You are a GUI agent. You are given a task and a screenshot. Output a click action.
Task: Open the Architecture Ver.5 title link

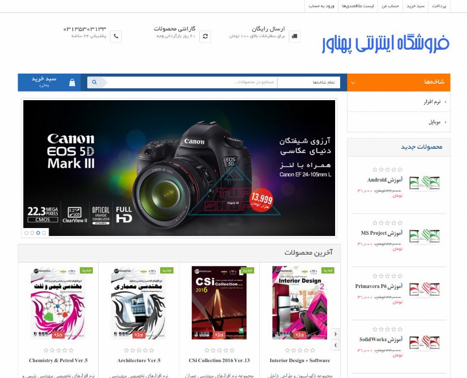coord(139,360)
